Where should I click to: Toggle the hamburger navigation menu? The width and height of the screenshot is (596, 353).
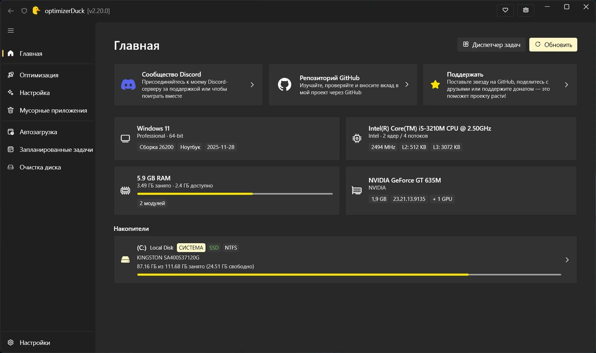11,31
